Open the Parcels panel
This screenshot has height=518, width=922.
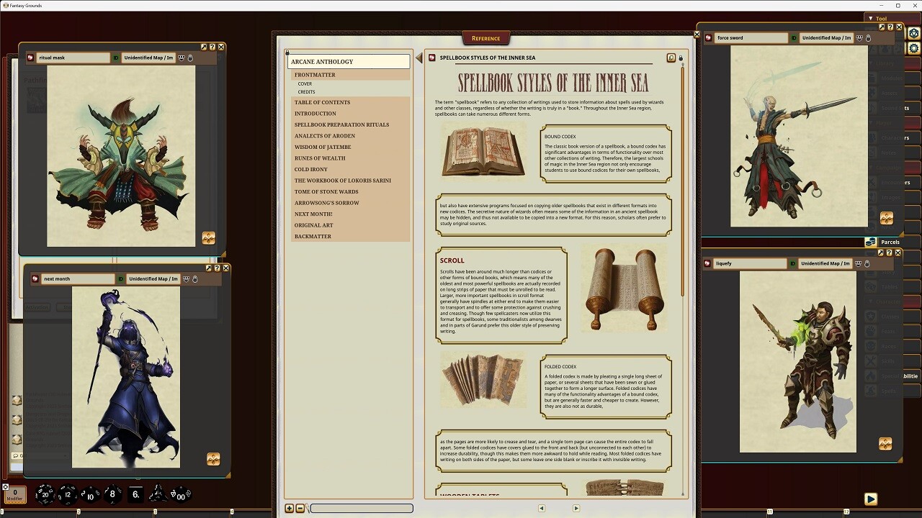pyautogui.click(x=889, y=242)
